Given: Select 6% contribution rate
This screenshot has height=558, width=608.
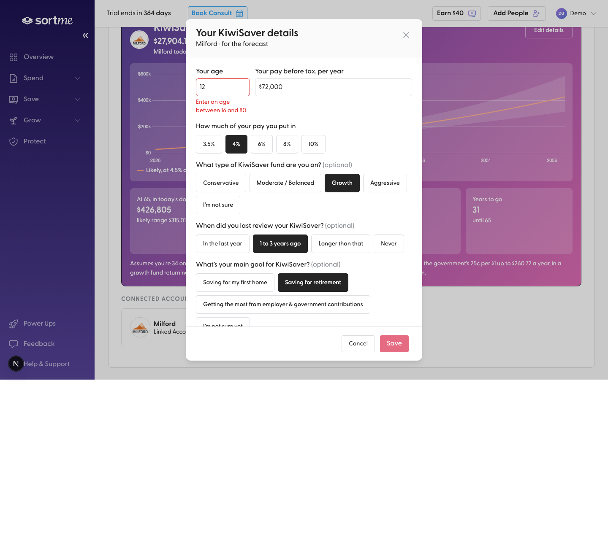Looking at the screenshot, I should (262, 144).
